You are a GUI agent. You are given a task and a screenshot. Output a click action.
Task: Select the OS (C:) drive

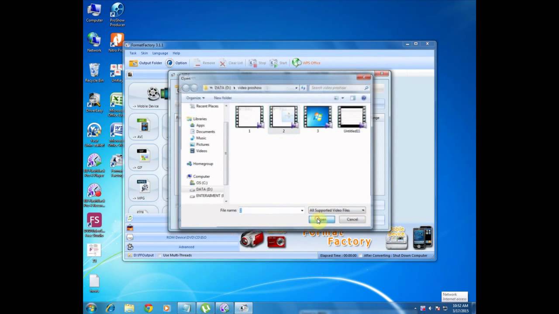[199, 183]
